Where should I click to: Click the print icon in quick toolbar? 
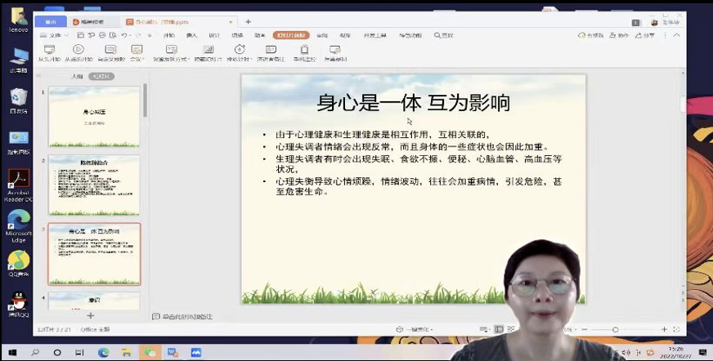[102, 35]
